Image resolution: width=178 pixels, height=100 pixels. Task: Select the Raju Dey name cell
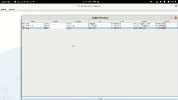pos(33,28)
